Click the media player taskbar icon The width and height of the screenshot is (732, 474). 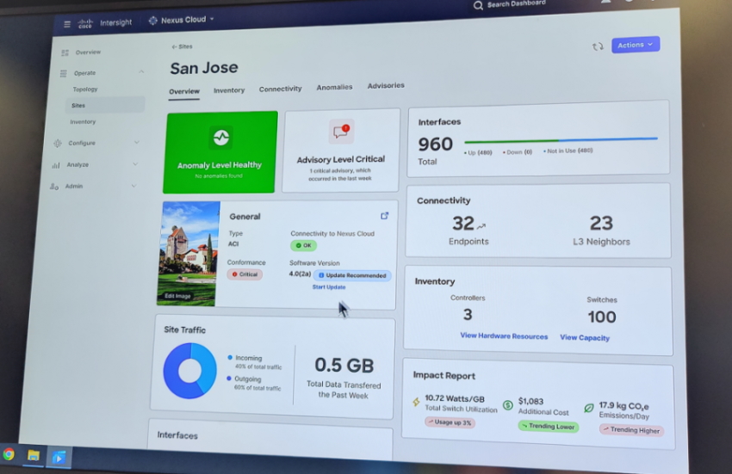click(x=59, y=457)
